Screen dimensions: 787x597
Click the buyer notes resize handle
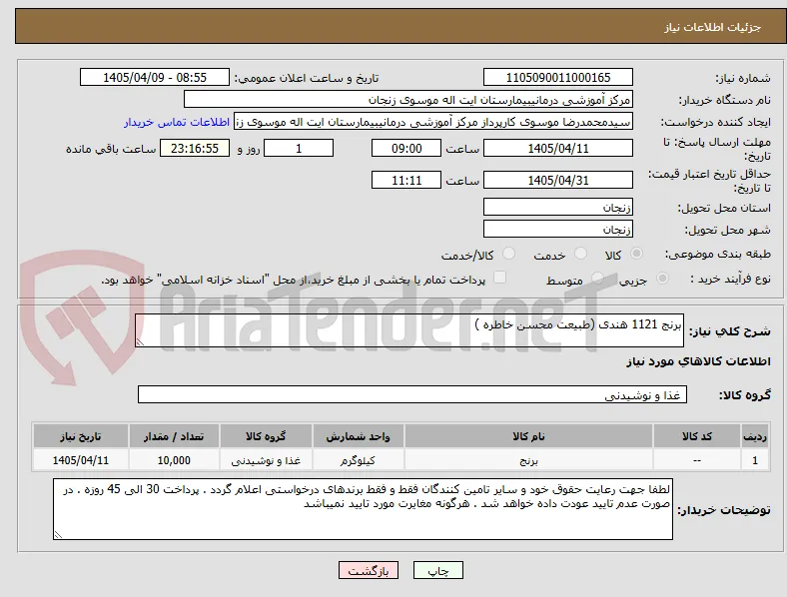pos(58,535)
